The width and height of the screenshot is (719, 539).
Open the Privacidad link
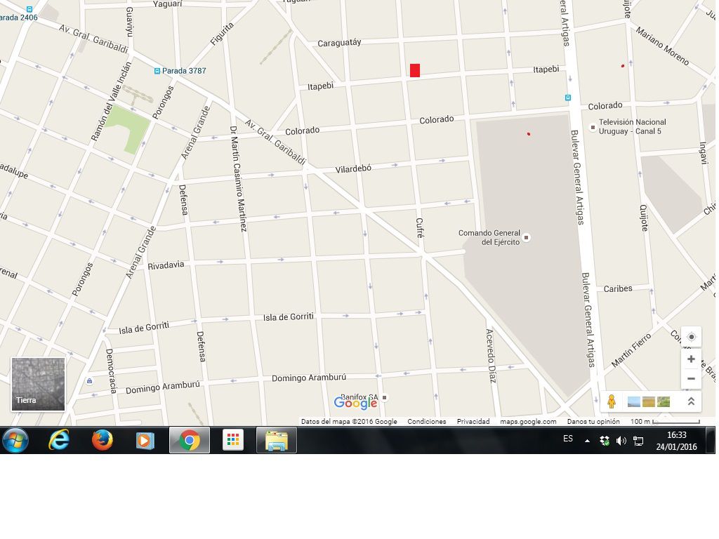click(473, 422)
